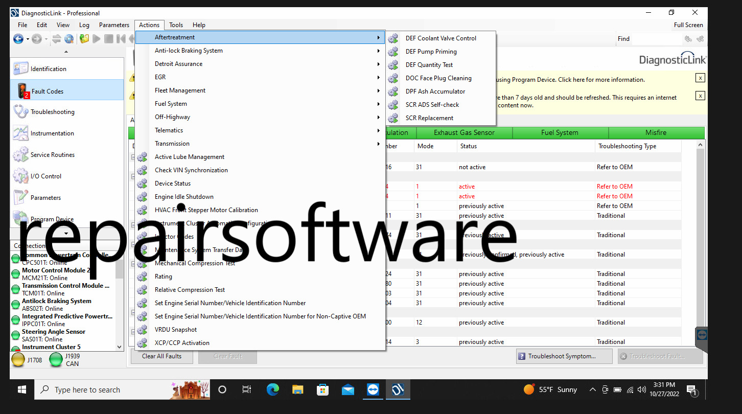This screenshot has width=742, height=414.
Task: Open the Tools menu
Action: point(176,25)
